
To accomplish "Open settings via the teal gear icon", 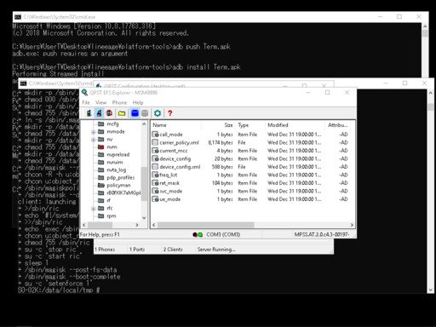I will coord(158,113).
